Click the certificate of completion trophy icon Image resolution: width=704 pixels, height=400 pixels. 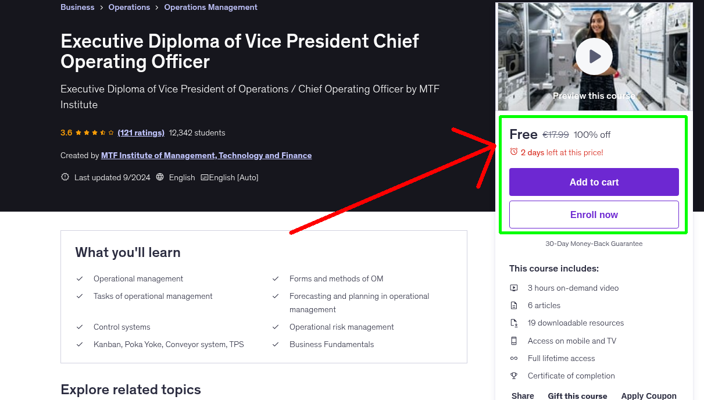(514, 375)
